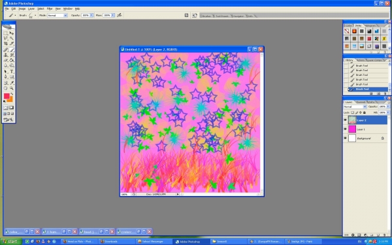Click the red foreground color swatch

[x=7, y=96]
